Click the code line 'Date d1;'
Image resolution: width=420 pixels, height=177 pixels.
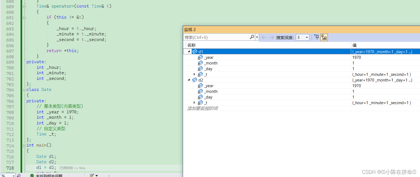coord(46,156)
